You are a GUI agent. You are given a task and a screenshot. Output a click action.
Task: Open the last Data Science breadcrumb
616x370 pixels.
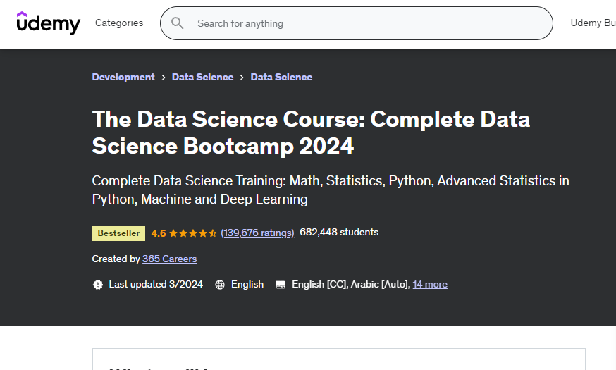tap(281, 78)
